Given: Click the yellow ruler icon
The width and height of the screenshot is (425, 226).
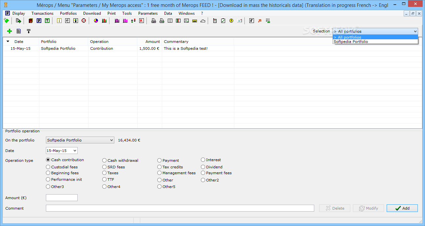Looking at the screenshot, I should (195, 21).
